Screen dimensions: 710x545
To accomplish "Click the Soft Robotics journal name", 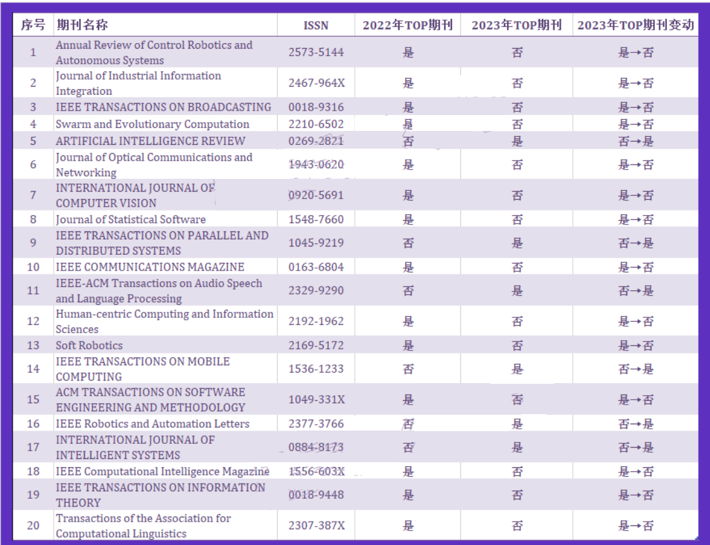I will (x=89, y=345).
